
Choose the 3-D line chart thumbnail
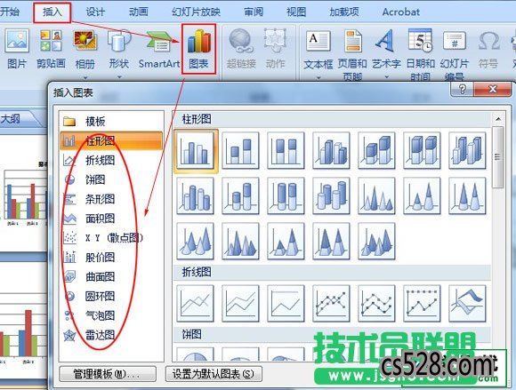pos(467,303)
